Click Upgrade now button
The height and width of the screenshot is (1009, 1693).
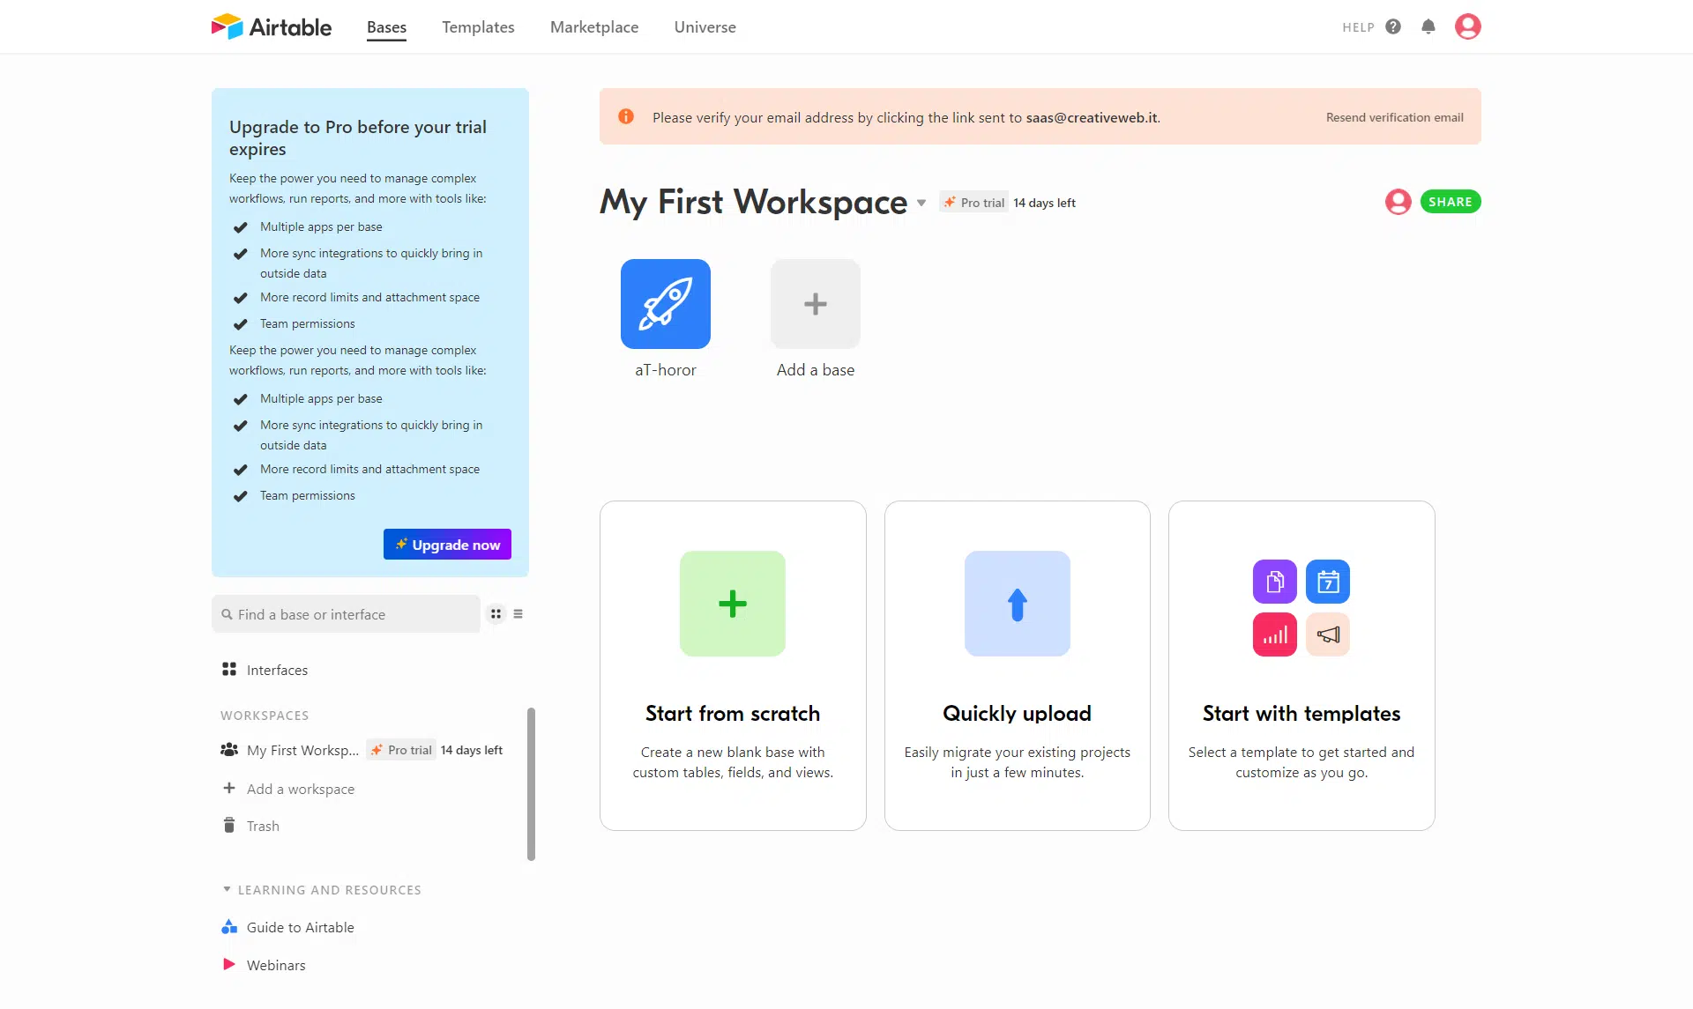pyautogui.click(x=447, y=545)
